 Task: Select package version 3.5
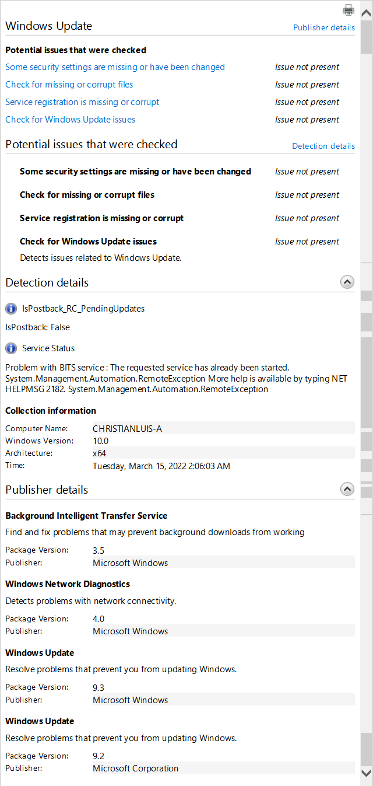(98, 550)
